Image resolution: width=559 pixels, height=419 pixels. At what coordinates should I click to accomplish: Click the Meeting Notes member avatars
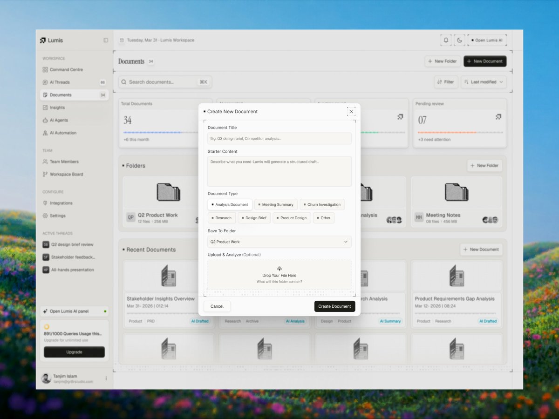tap(490, 220)
